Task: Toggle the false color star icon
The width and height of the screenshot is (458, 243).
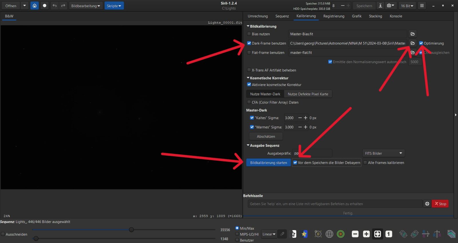Action: (304, 234)
